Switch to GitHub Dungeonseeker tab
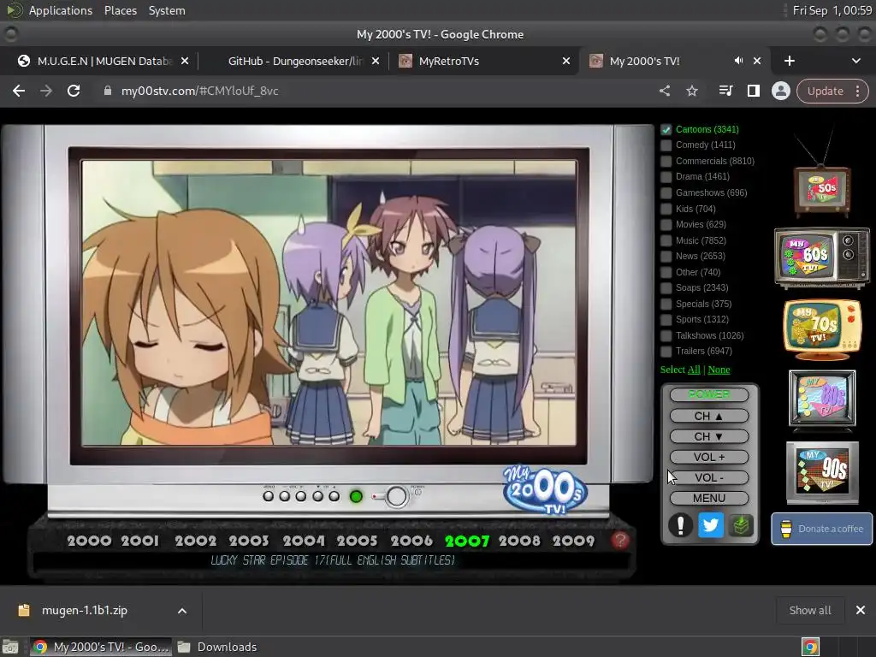Screen dimensions: 876x657 pos(294,61)
